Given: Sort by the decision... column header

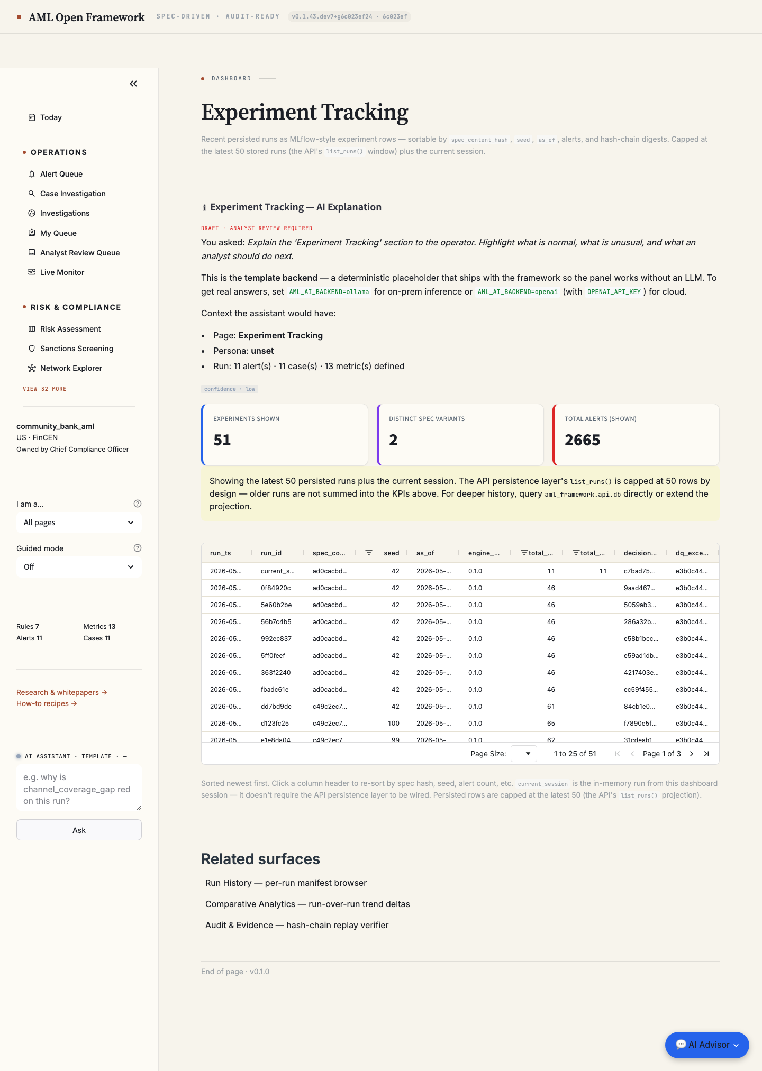Looking at the screenshot, I should click(x=640, y=553).
